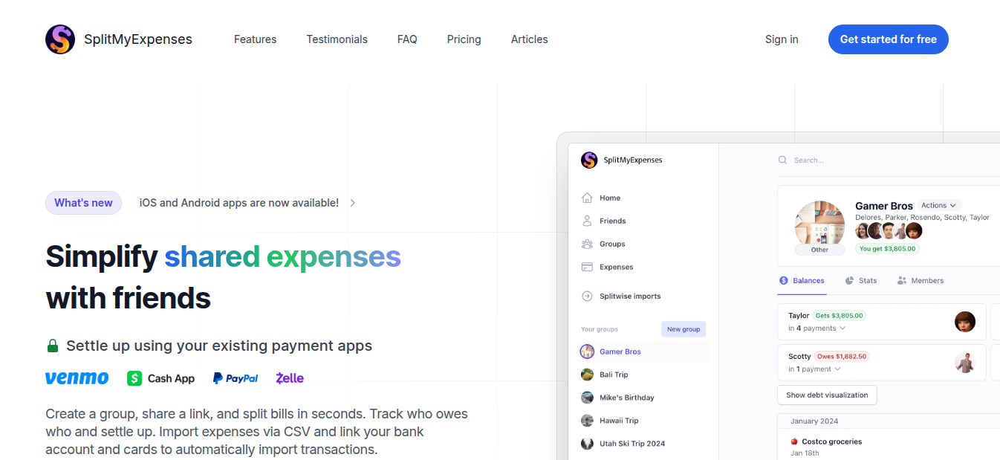
Task: Click Taylor's avatar
Action: (965, 322)
